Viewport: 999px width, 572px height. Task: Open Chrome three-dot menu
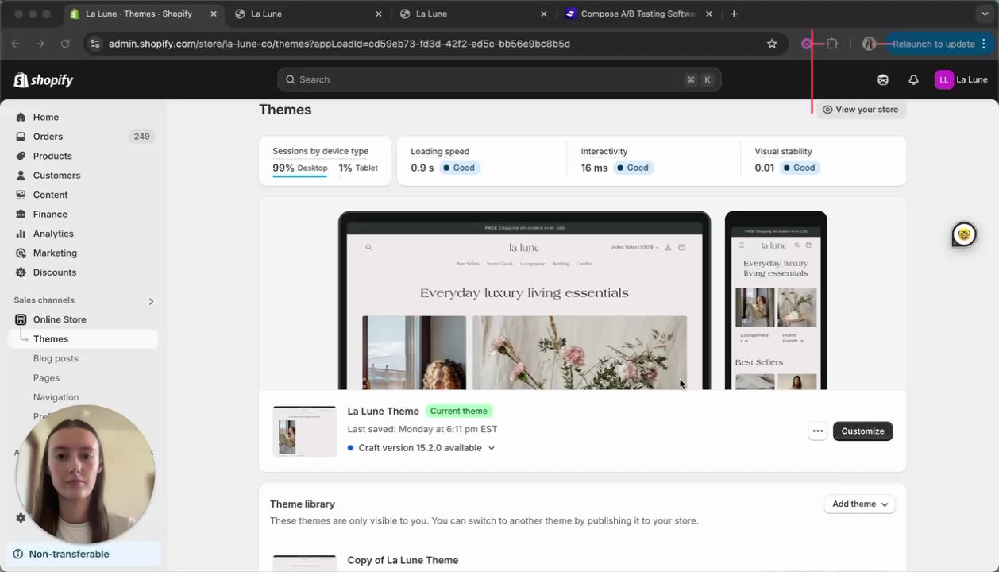984,44
